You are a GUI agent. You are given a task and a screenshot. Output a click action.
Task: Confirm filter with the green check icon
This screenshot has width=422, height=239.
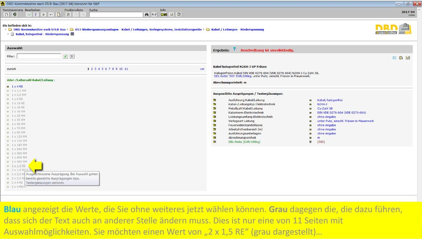(x=66, y=56)
